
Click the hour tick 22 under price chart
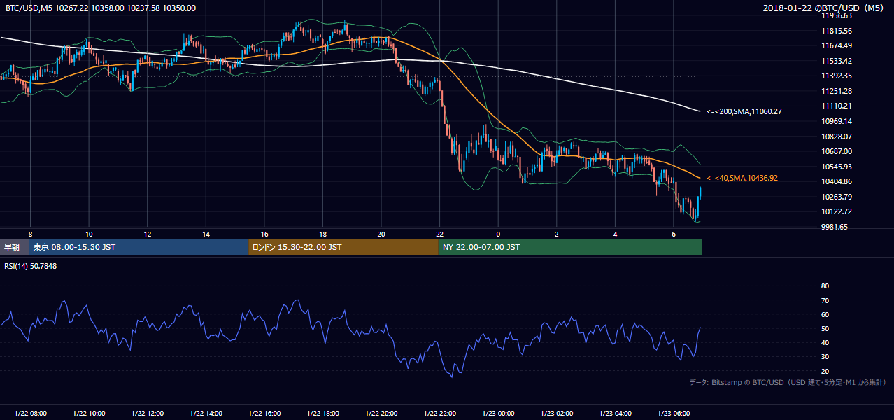pos(439,234)
